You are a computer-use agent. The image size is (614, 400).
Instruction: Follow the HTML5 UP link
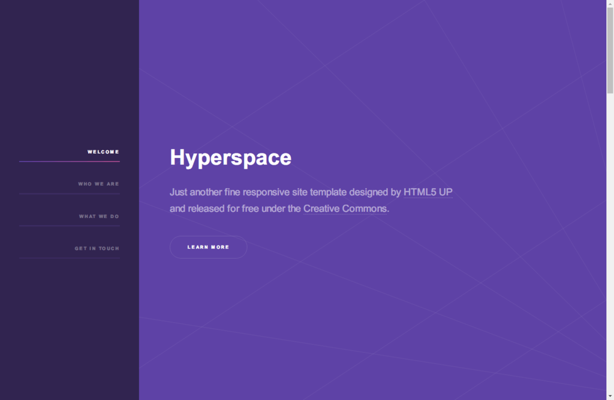[x=428, y=192]
